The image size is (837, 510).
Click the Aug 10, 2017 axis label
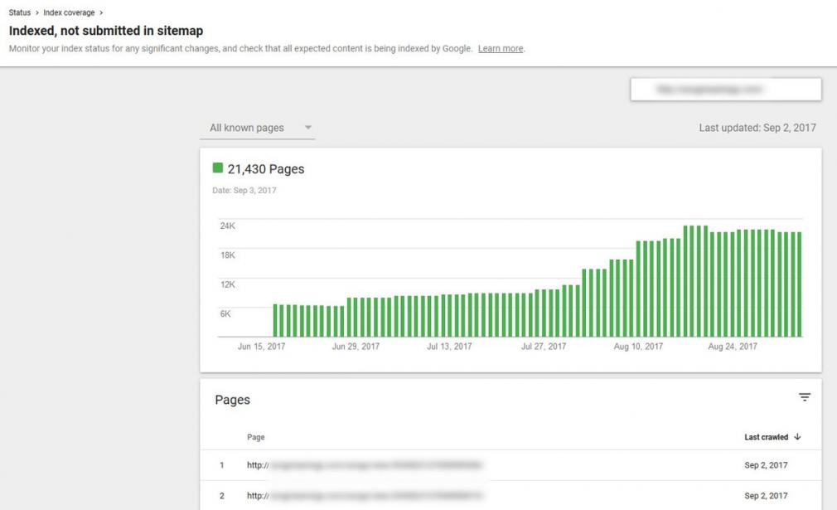point(638,347)
